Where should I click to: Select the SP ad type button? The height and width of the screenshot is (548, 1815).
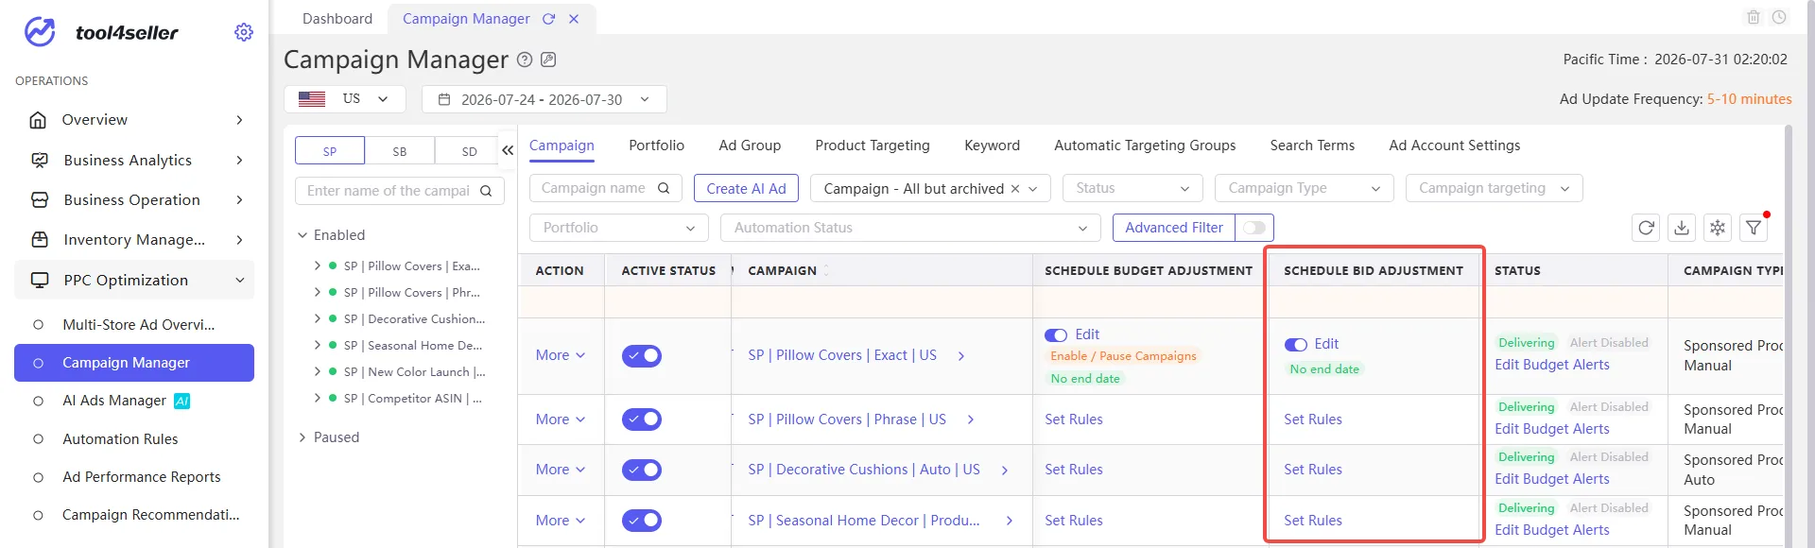pos(330,151)
